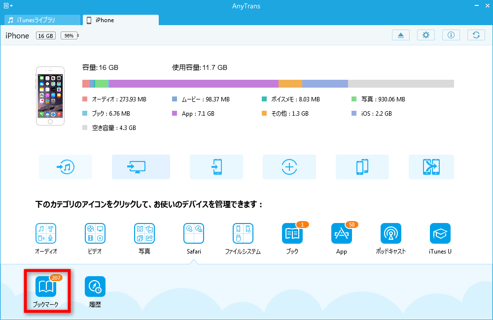Click the purple App segment of storage bar
Screen dimensions: 493x320
click(x=194, y=84)
